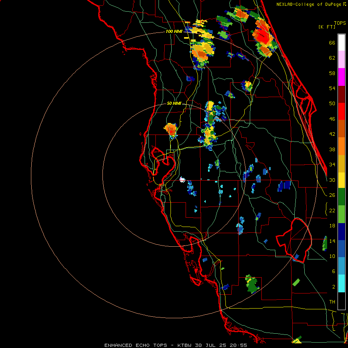
Task: Click the "54" legend value
Action: coord(332,88)
